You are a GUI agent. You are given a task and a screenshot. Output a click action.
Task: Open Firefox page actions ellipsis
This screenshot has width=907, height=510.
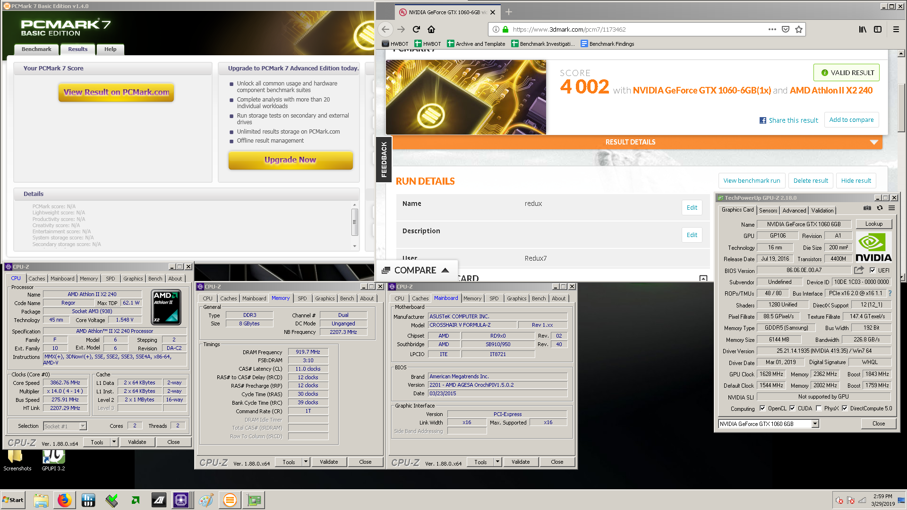click(772, 29)
